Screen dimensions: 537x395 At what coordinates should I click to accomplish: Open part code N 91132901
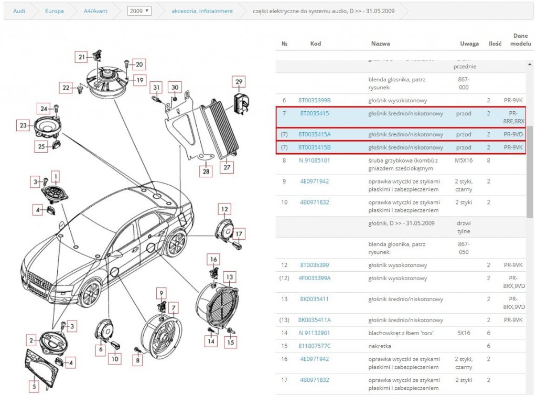click(x=315, y=333)
